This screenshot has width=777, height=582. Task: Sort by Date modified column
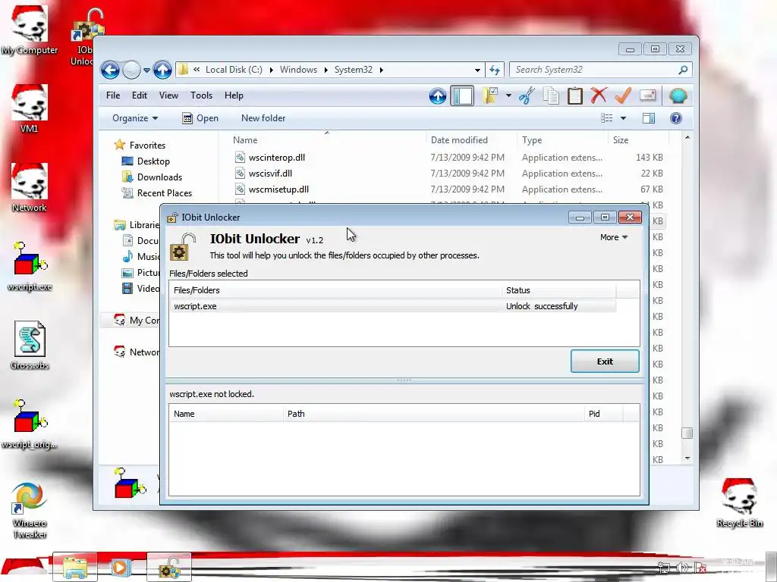pos(470,140)
